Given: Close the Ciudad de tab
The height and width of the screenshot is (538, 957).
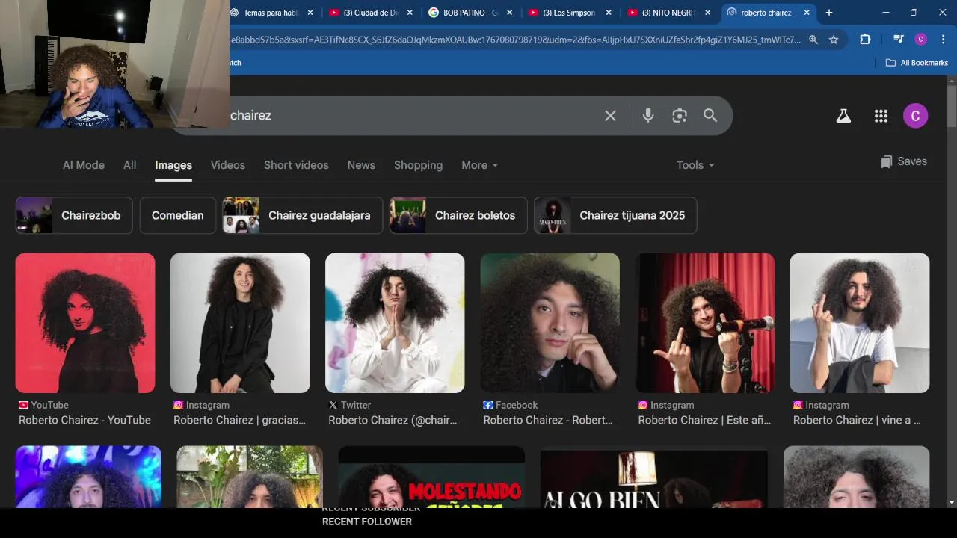Looking at the screenshot, I should pos(410,13).
